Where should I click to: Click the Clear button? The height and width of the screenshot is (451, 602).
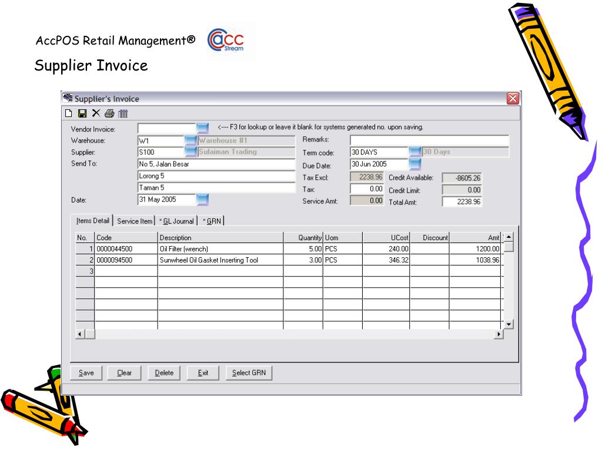pos(125,373)
